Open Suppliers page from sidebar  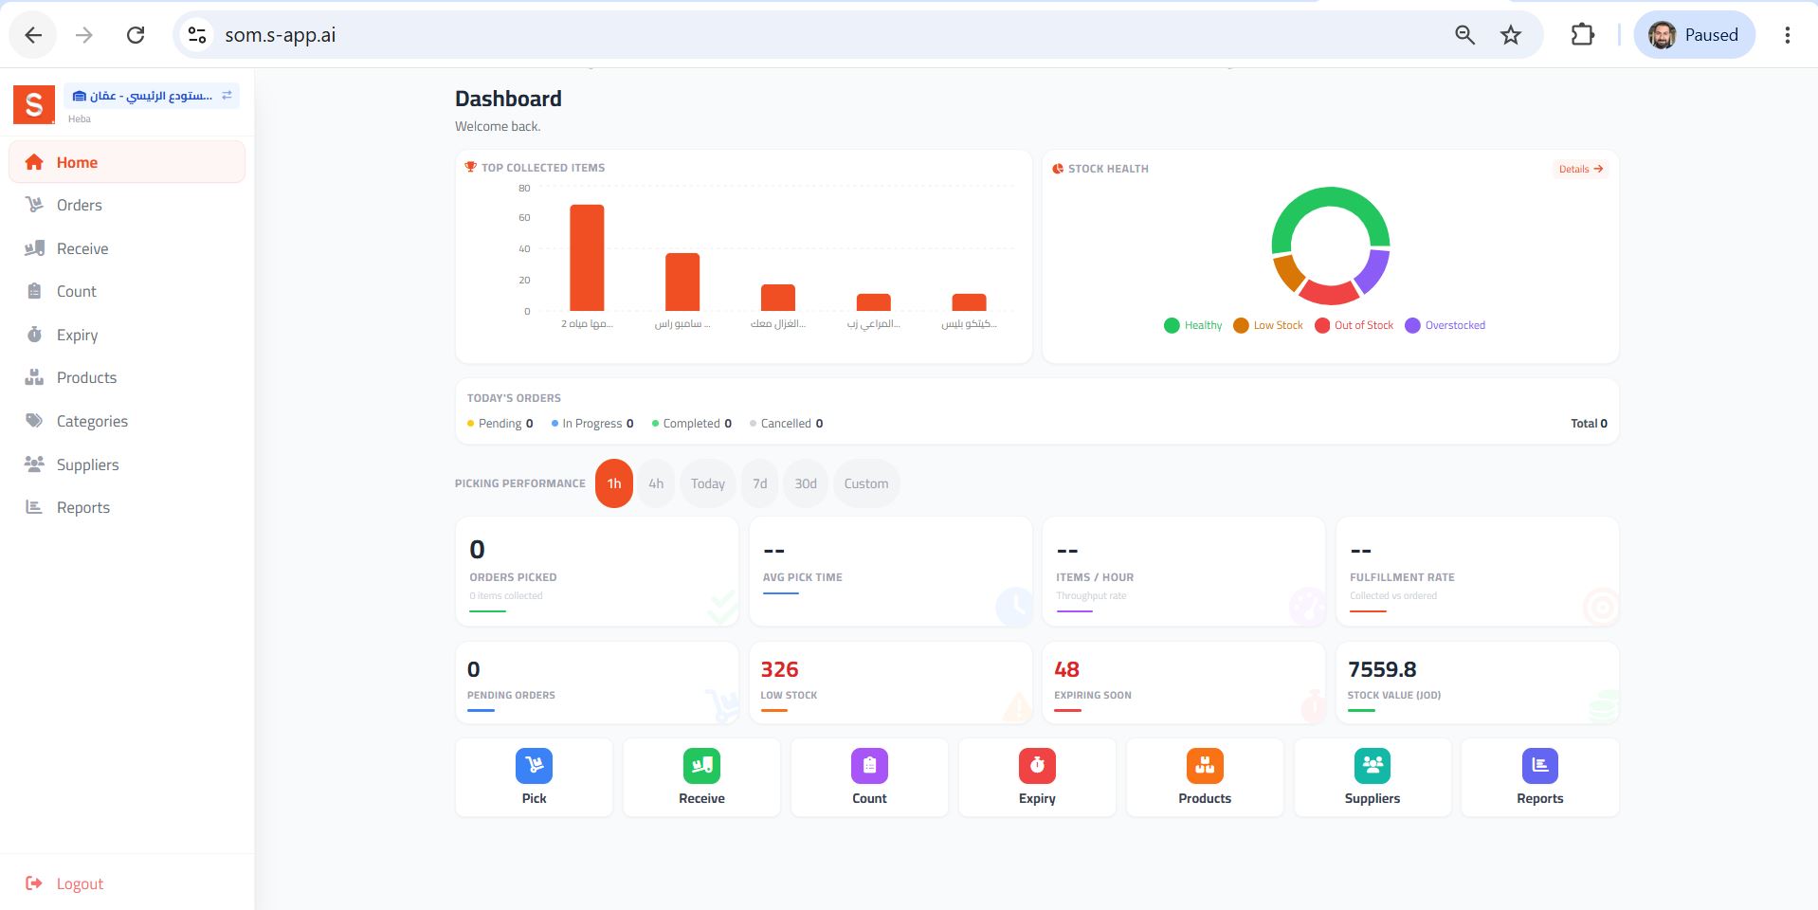(127, 464)
